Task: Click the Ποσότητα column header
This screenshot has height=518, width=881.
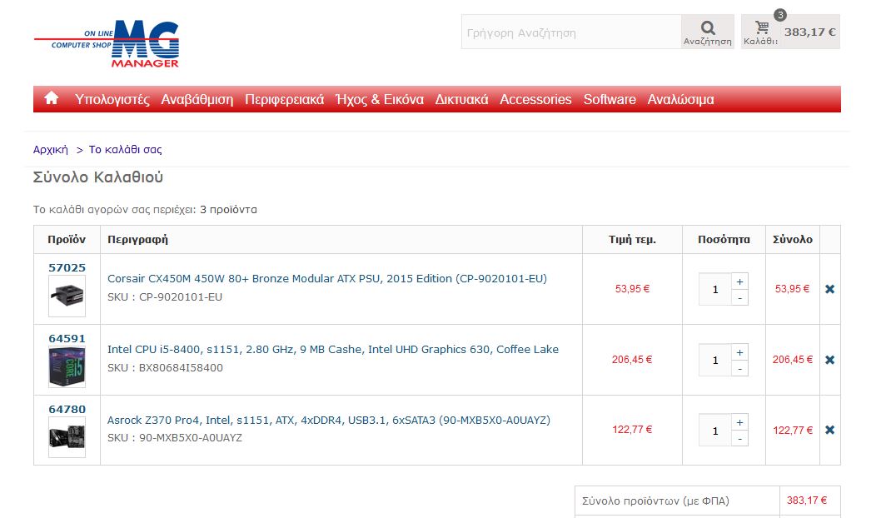Action: point(724,239)
